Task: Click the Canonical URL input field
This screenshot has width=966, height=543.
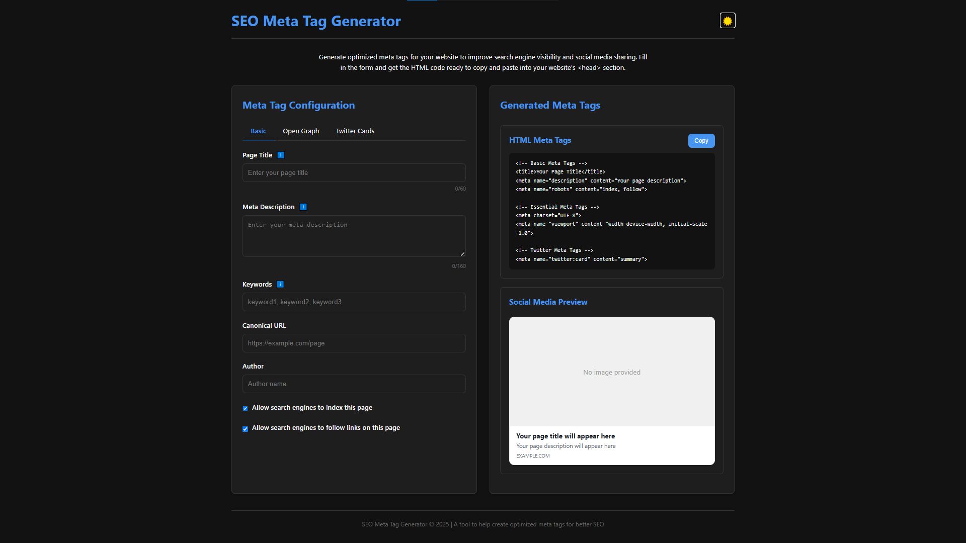Action: tap(354, 343)
